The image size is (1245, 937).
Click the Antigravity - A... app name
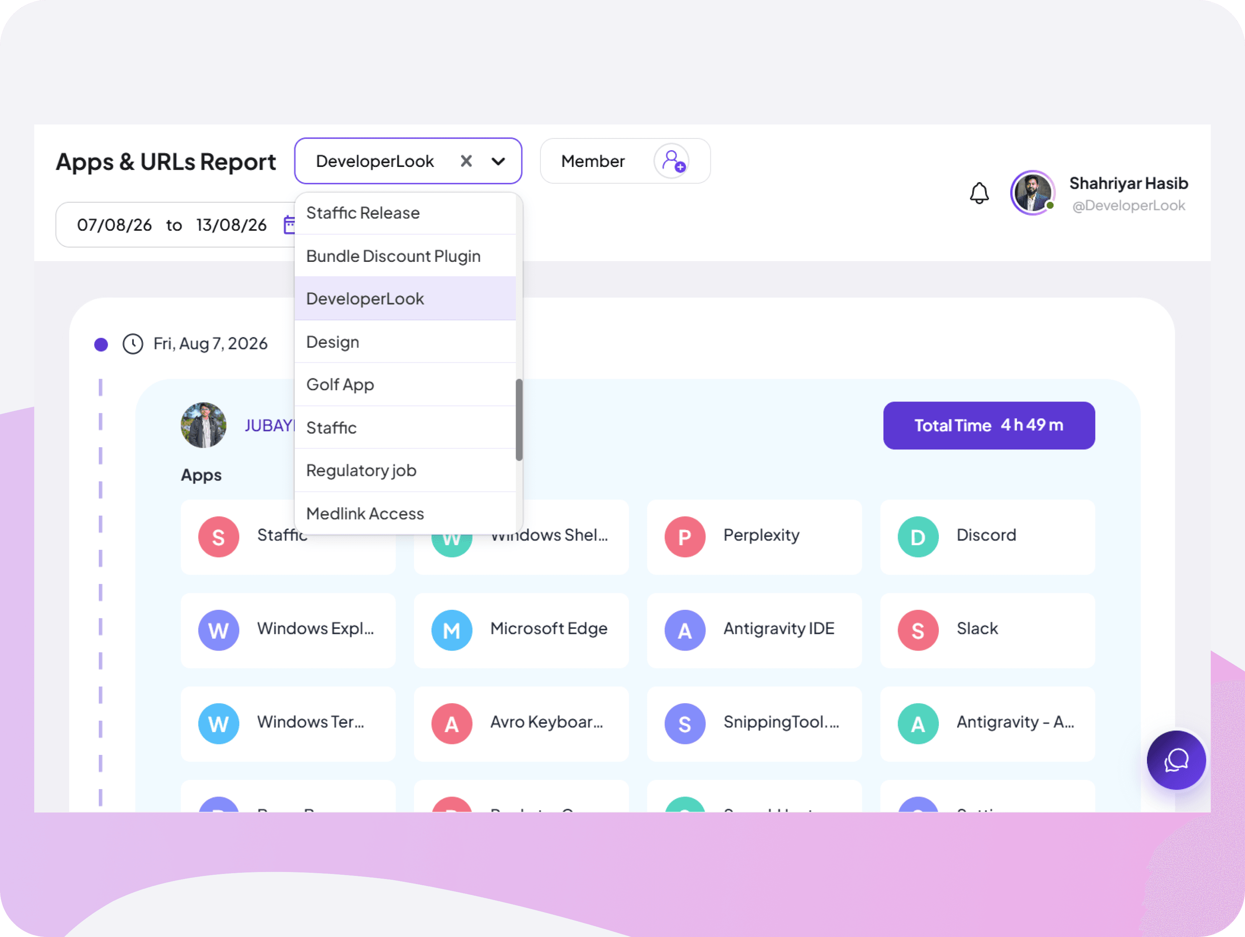(1015, 721)
